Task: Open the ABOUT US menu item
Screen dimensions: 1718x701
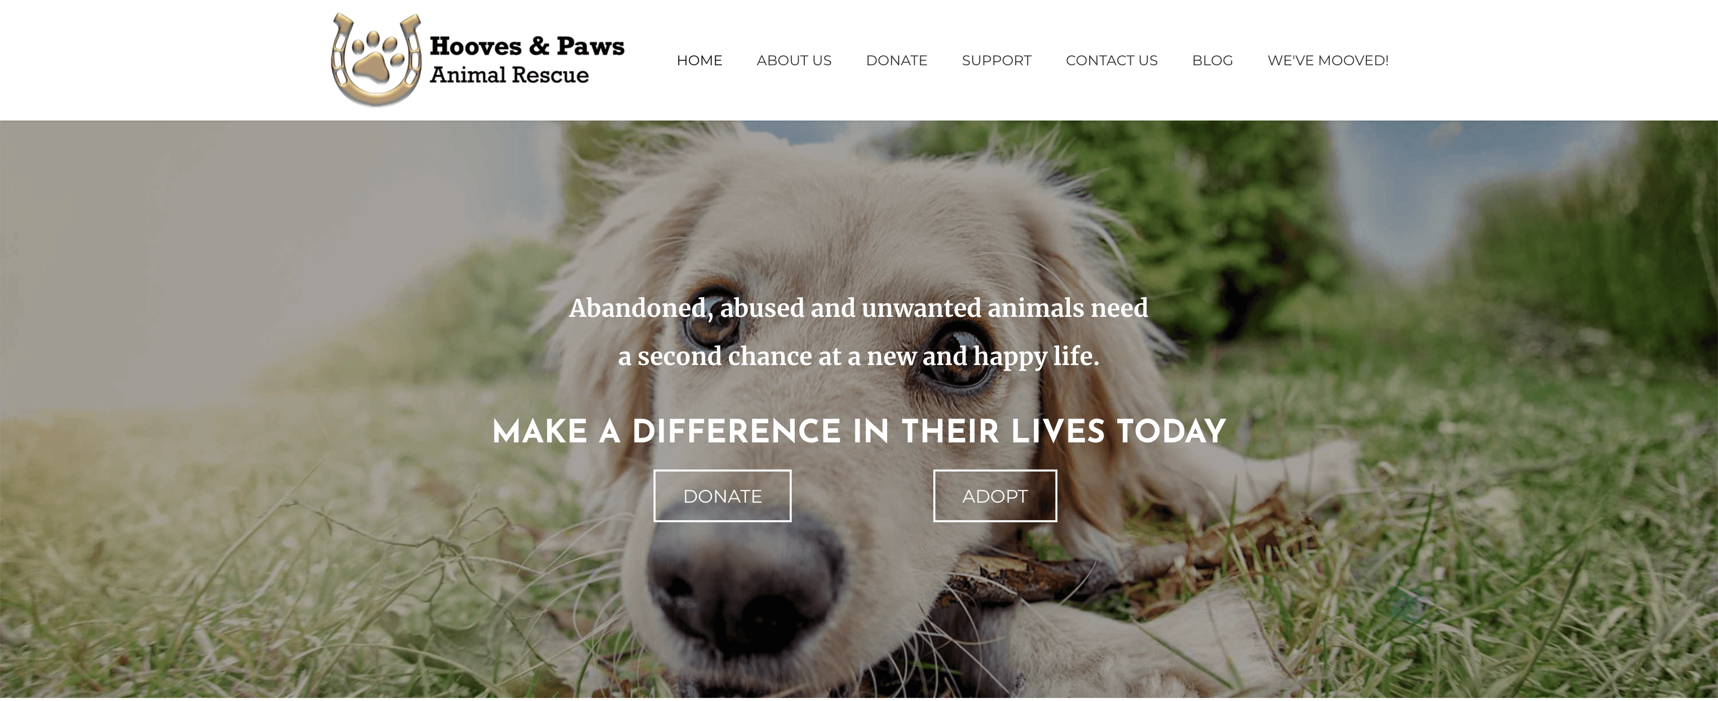Action: pos(794,61)
